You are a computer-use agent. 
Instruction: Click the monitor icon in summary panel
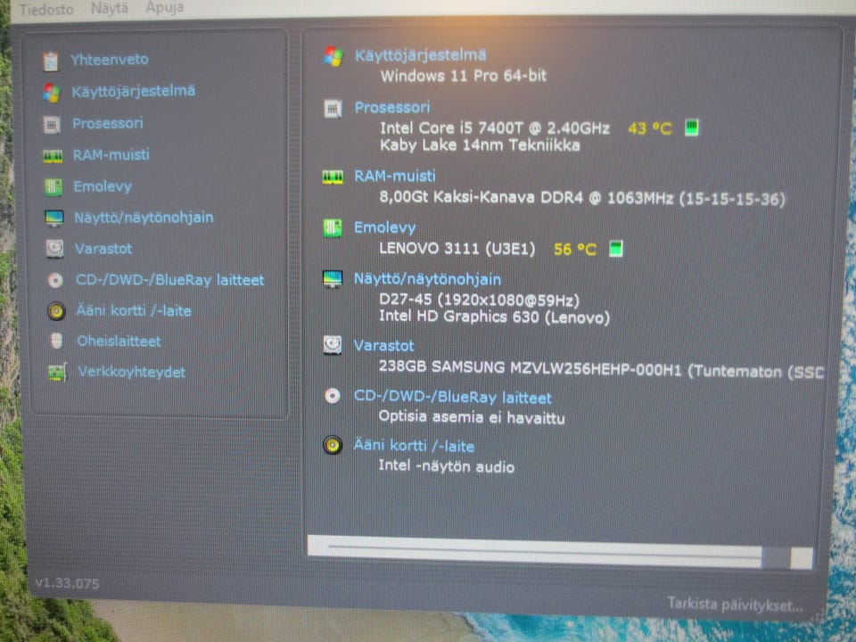pos(333,279)
